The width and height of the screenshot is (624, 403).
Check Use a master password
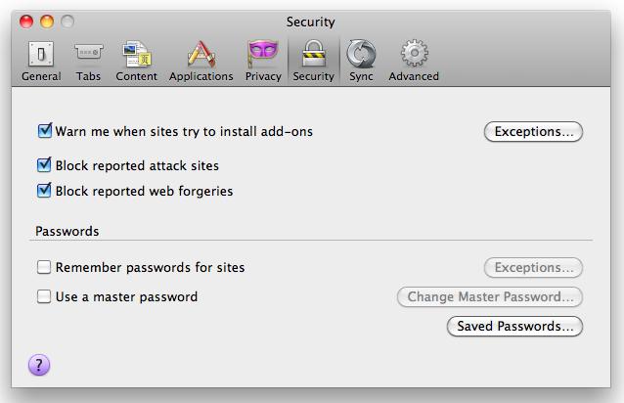44,296
